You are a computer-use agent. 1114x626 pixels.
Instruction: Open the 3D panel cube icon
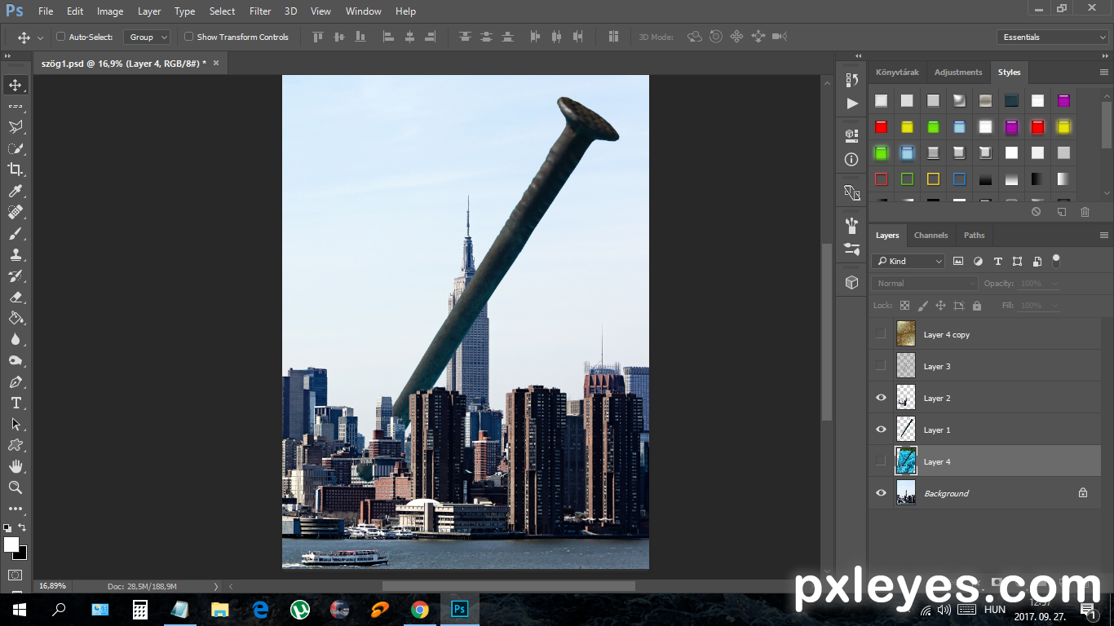coord(852,282)
